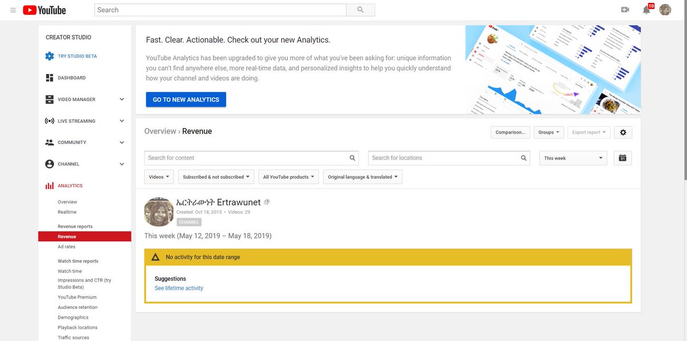This screenshot has height=341, width=687.
Task: Focus the Search for content field
Action: 251,158
